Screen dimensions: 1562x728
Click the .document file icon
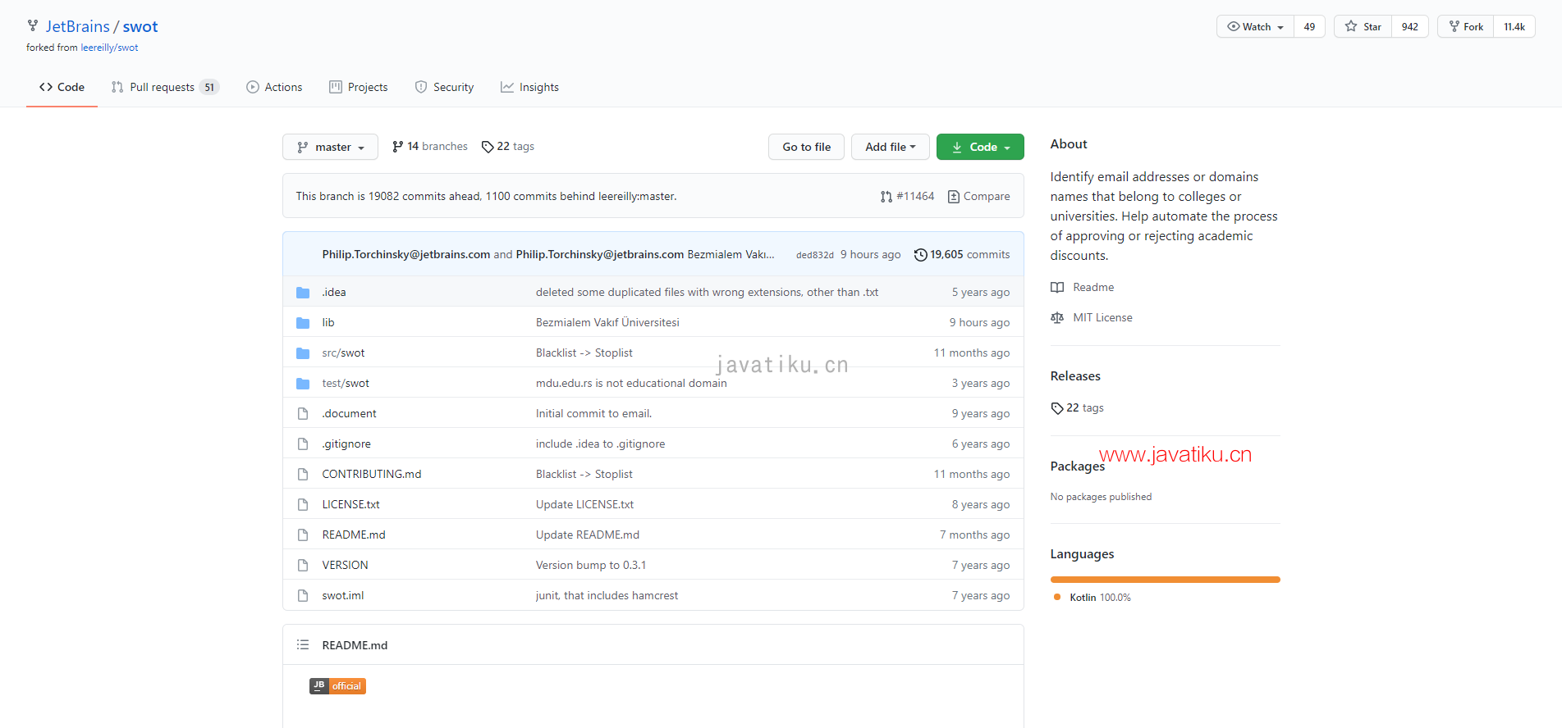pyautogui.click(x=303, y=414)
